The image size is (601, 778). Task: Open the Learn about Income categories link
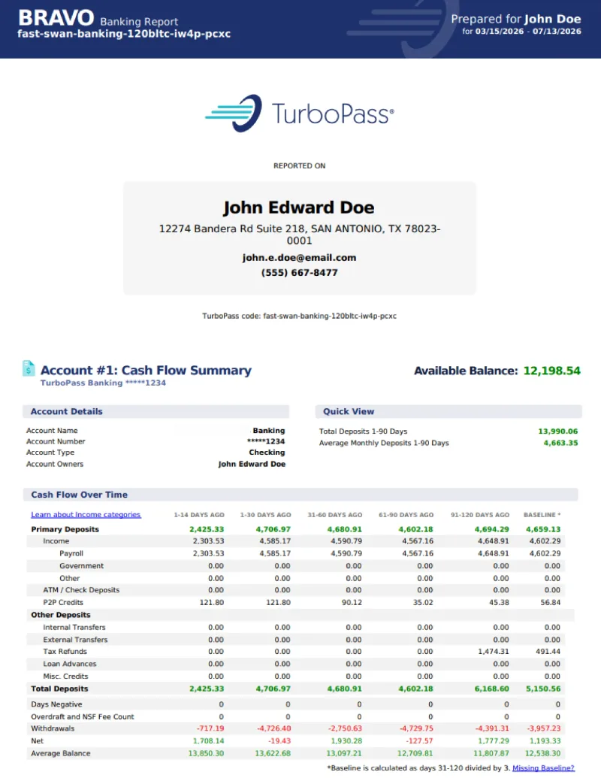click(x=86, y=514)
